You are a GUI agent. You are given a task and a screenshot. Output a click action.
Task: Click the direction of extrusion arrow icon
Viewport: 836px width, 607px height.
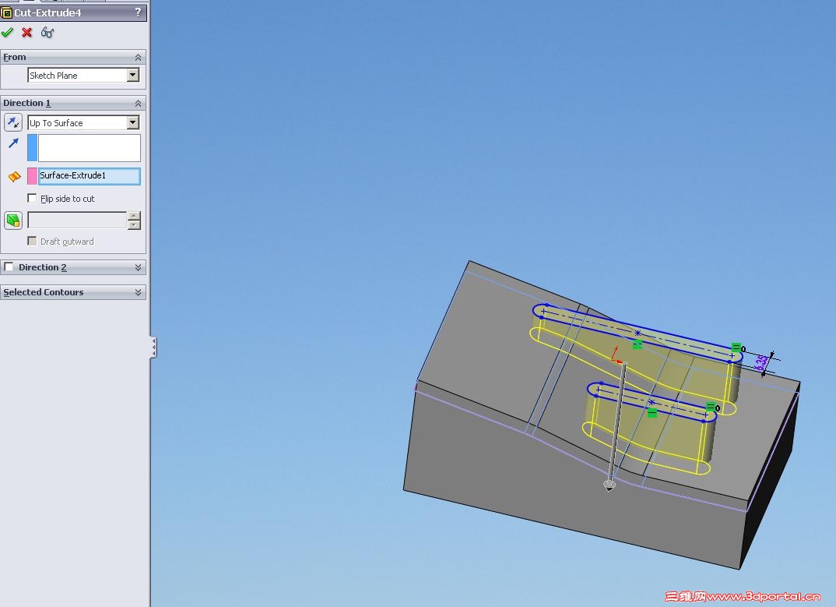[x=14, y=143]
